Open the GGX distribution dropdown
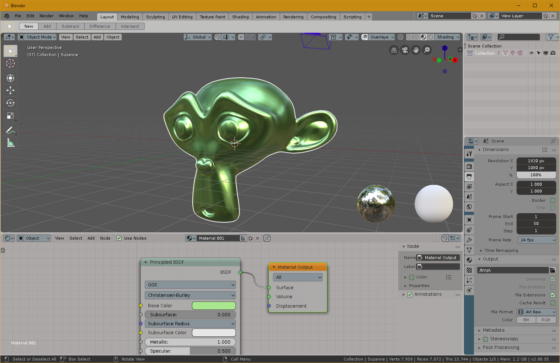Screen dimensions: 560x363 click(190, 285)
